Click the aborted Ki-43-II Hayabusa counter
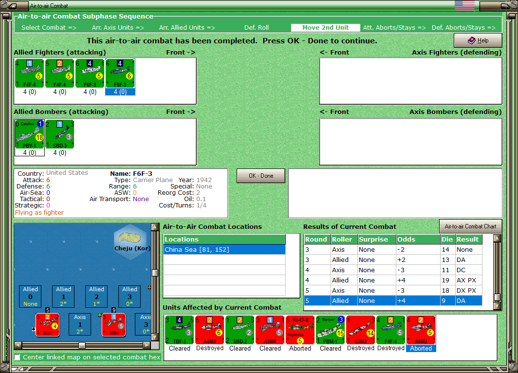 [300, 330]
